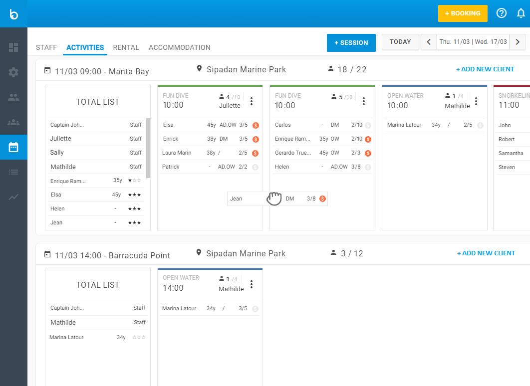Click the next week chevron arrow

[x=518, y=42]
